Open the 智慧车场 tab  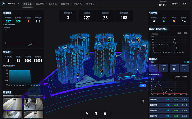pyautogui.click(x=78, y=4)
